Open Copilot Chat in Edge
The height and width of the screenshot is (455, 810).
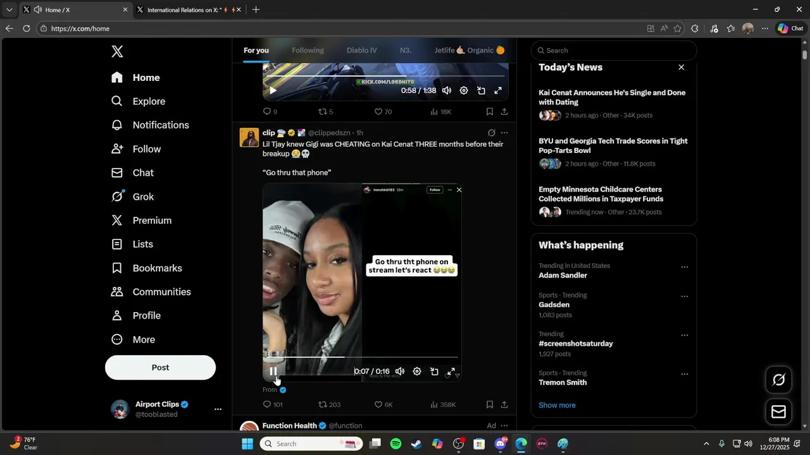(790, 28)
